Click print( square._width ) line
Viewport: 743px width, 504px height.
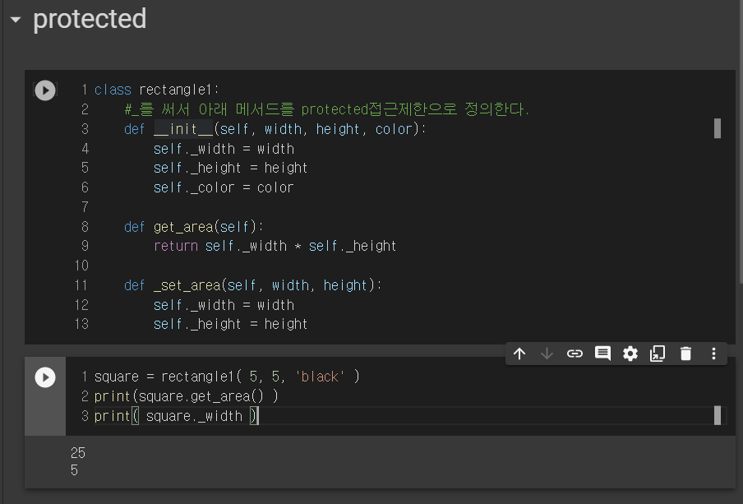(x=176, y=416)
